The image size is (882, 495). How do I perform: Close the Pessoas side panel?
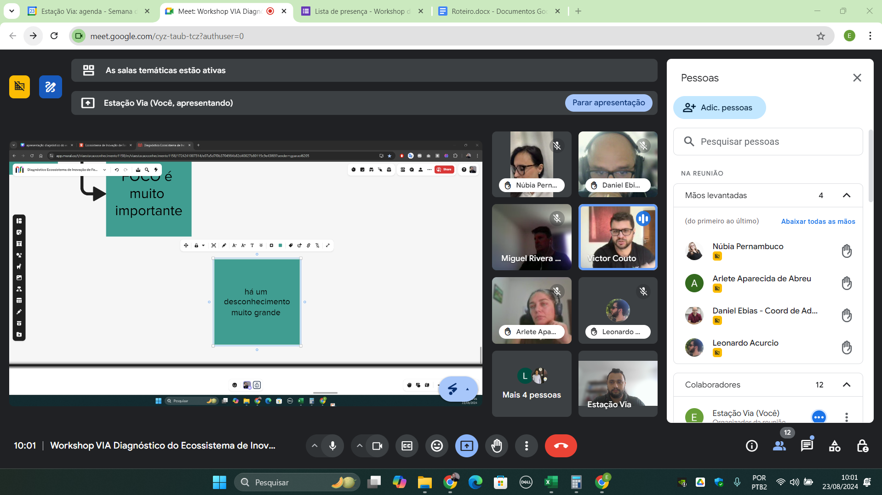857,78
